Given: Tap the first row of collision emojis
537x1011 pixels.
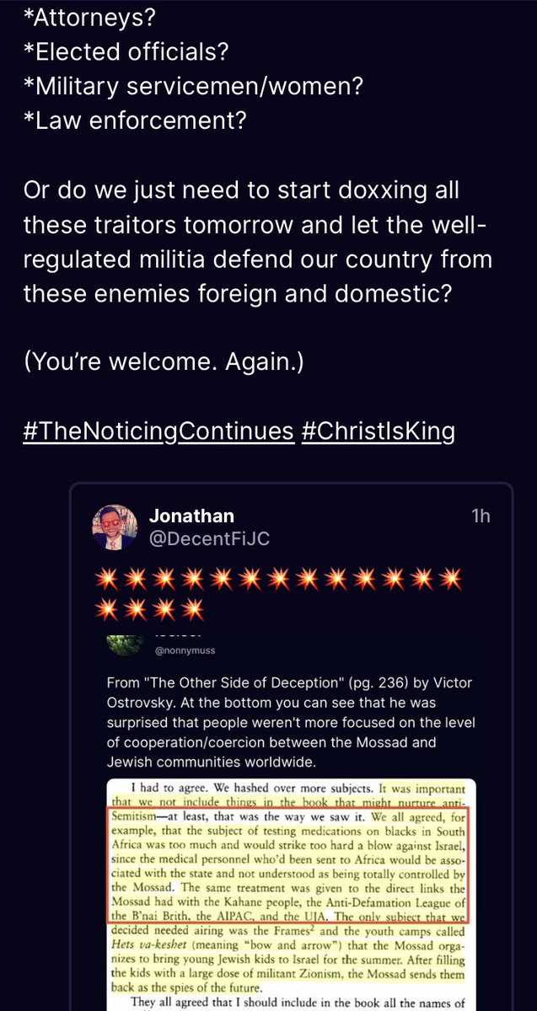Looking at the screenshot, I should tap(278, 578).
